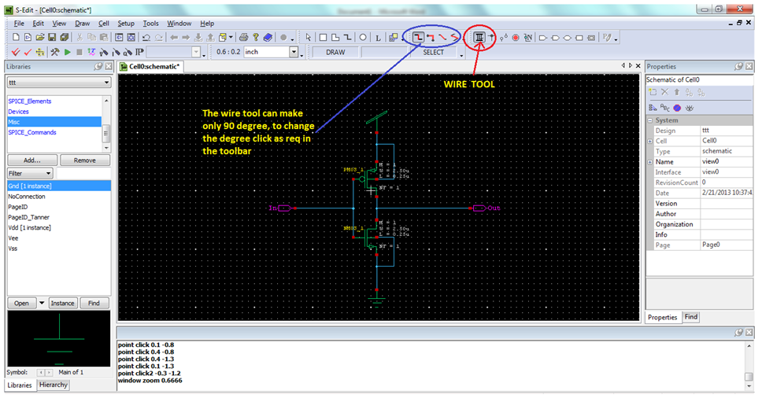Pin the Properties panel
The image size is (762, 398).
point(739,67)
